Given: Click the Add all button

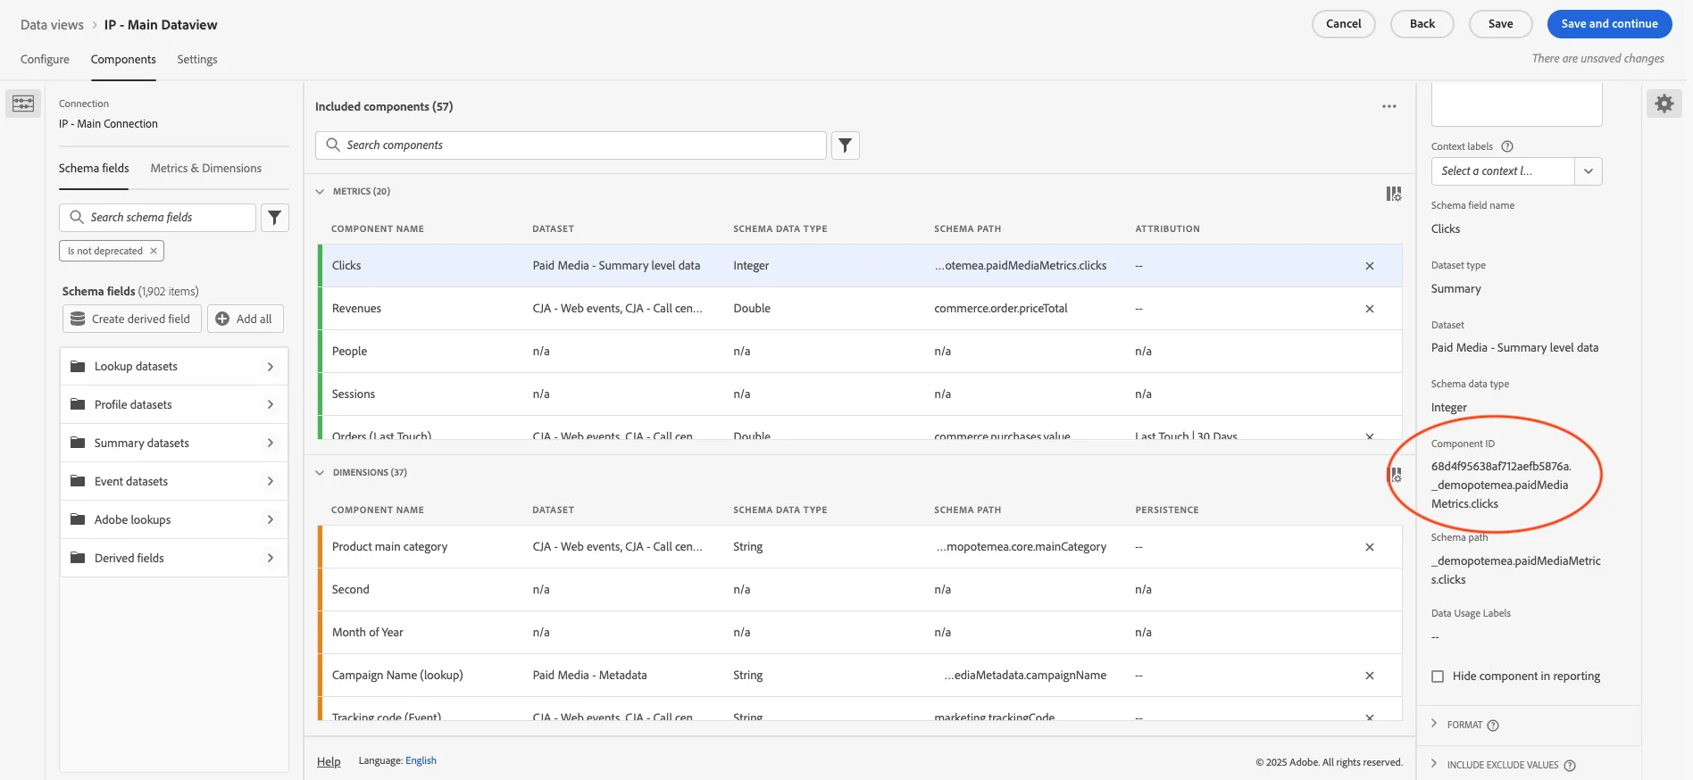Looking at the screenshot, I should click(246, 319).
